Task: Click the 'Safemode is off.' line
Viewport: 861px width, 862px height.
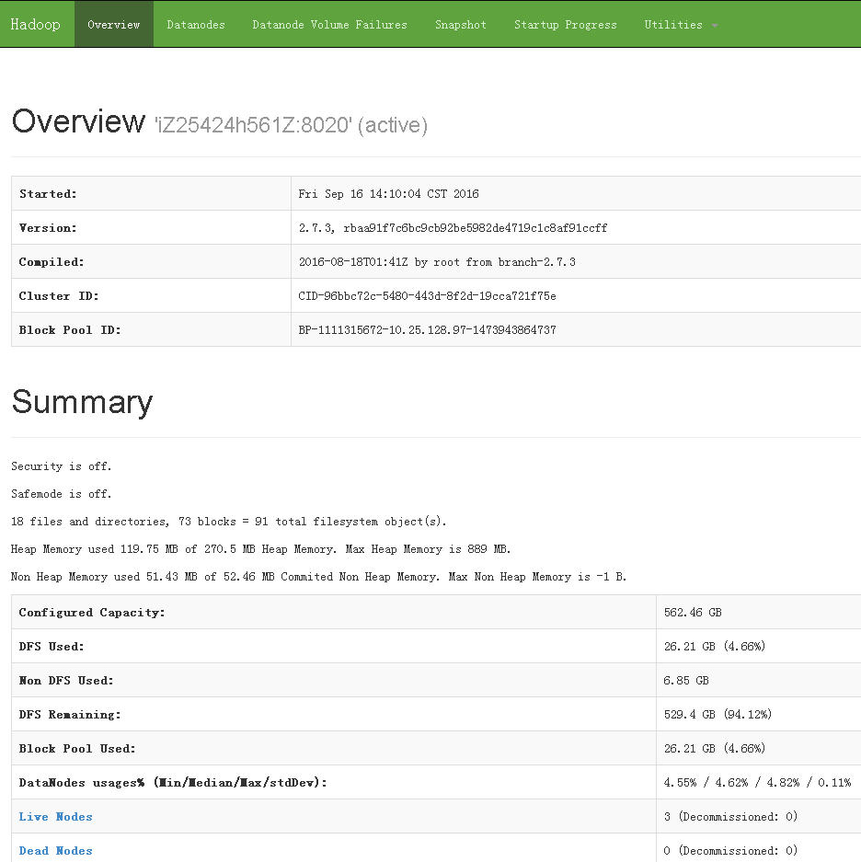Action: [61, 494]
